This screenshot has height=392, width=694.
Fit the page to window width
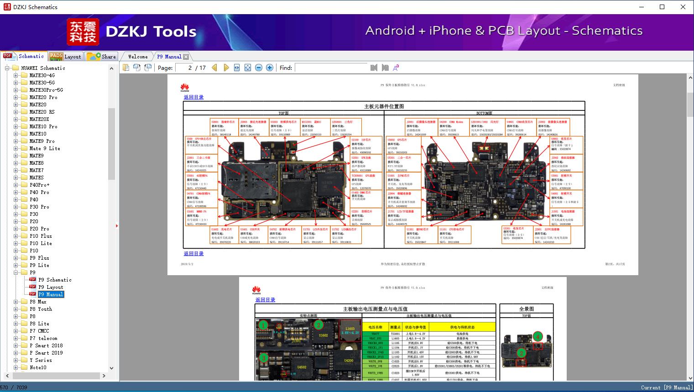tap(237, 68)
